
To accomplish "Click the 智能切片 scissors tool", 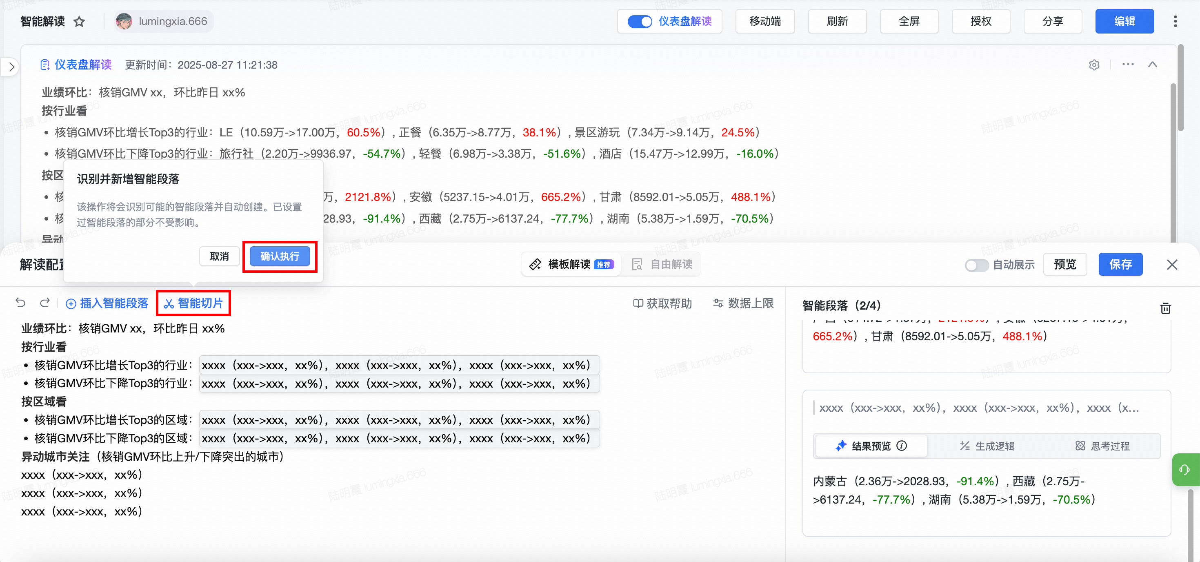I will [194, 303].
